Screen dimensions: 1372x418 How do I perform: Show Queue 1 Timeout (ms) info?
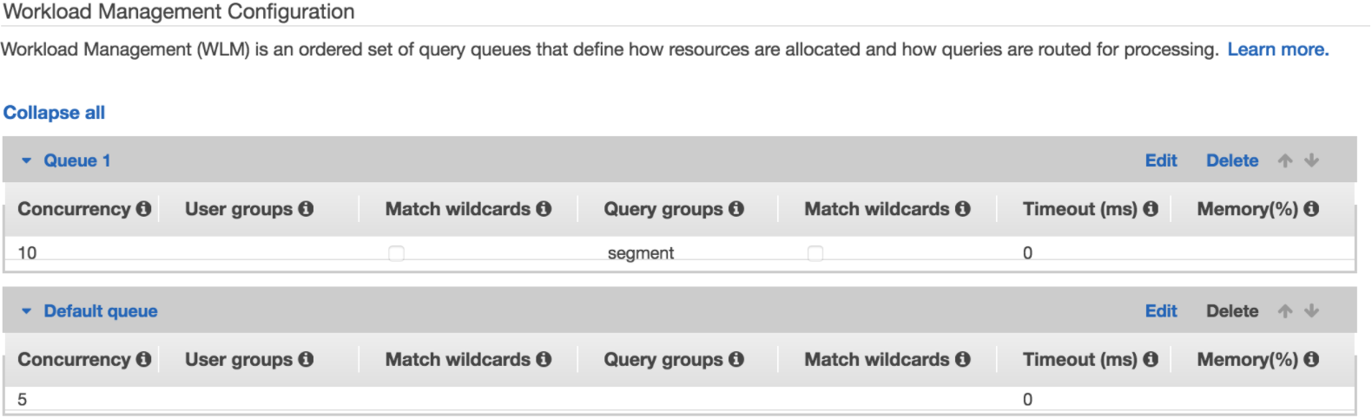coord(1151,209)
